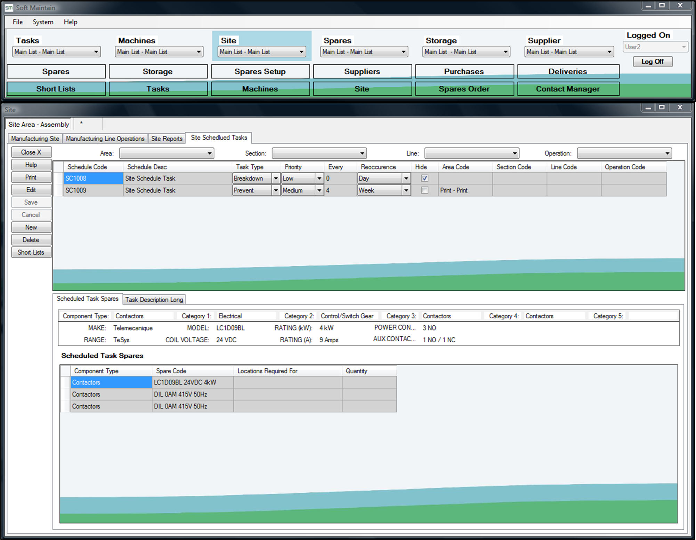Image resolution: width=696 pixels, height=540 pixels.
Task: Open the File menu
Action: coord(18,22)
